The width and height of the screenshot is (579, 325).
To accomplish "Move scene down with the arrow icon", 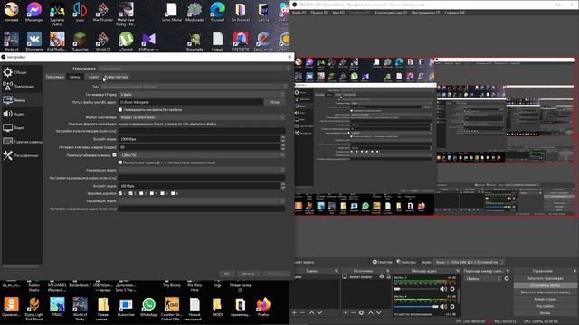I will (x=319, y=313).
